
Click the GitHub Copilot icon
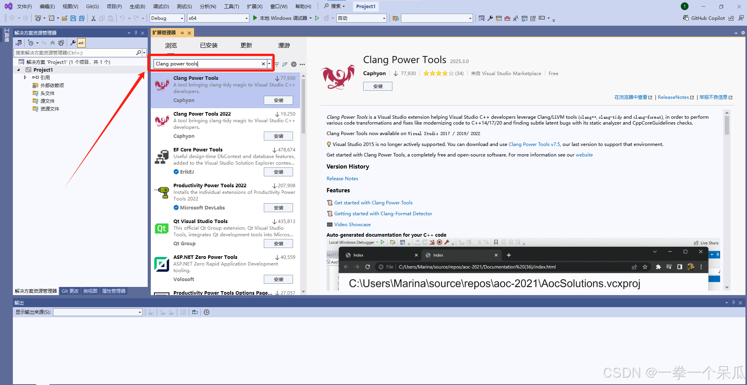point(685,18)
